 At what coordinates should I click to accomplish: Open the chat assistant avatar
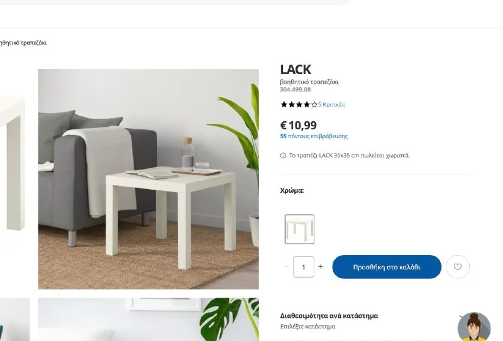[x=474, y=327]
